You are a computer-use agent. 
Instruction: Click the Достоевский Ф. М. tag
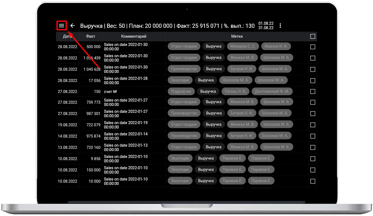click(x=272, y=91)
